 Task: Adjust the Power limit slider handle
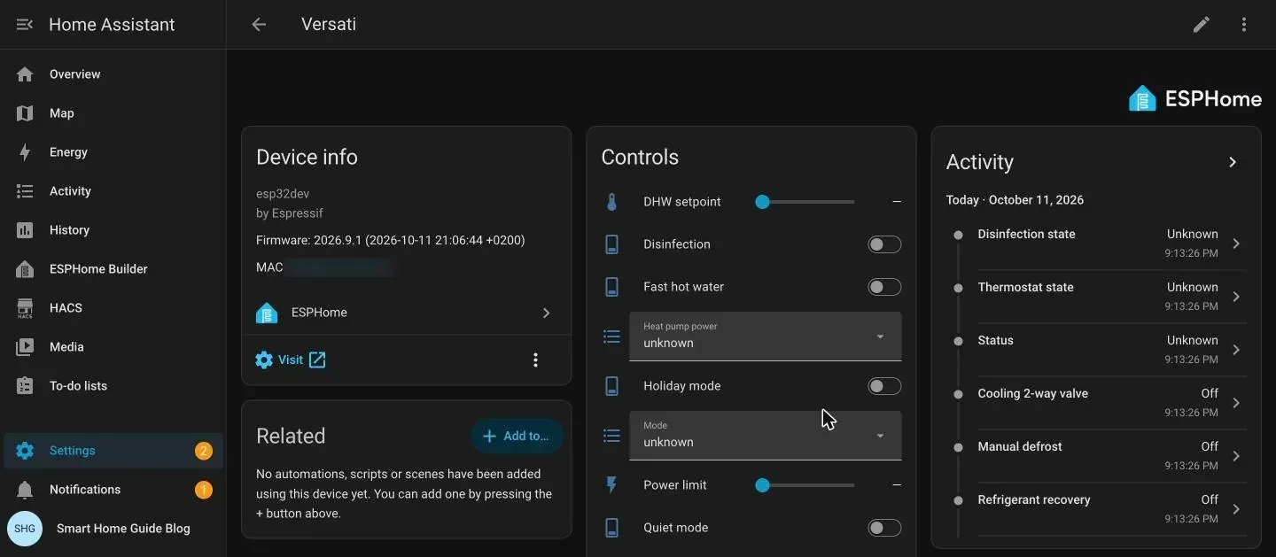coord(762,485)
